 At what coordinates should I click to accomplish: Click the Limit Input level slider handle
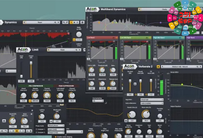(x=21, y=76)
